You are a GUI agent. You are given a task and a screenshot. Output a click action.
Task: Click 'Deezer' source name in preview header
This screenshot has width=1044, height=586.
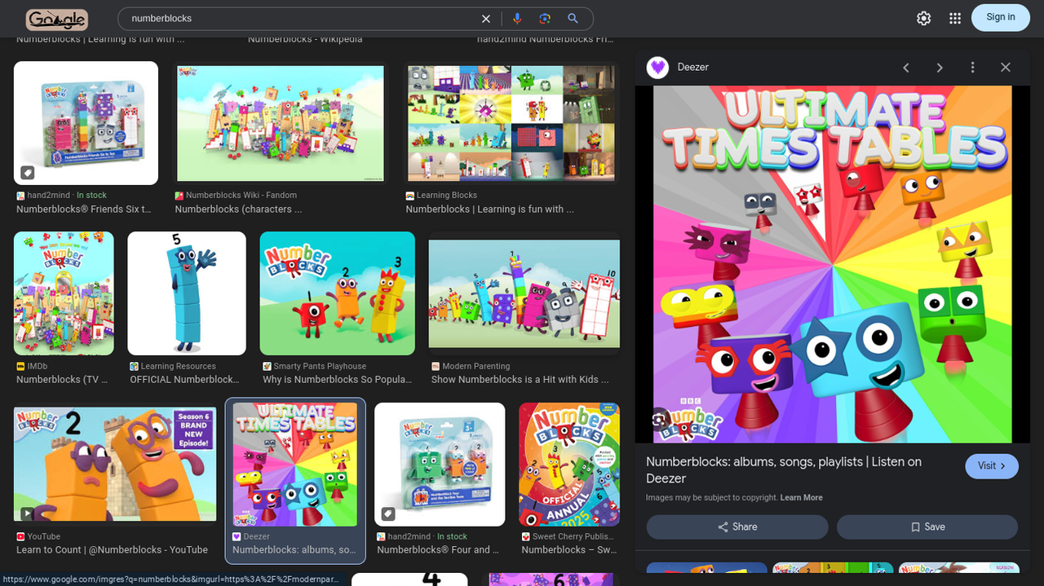tap(693, 68)
